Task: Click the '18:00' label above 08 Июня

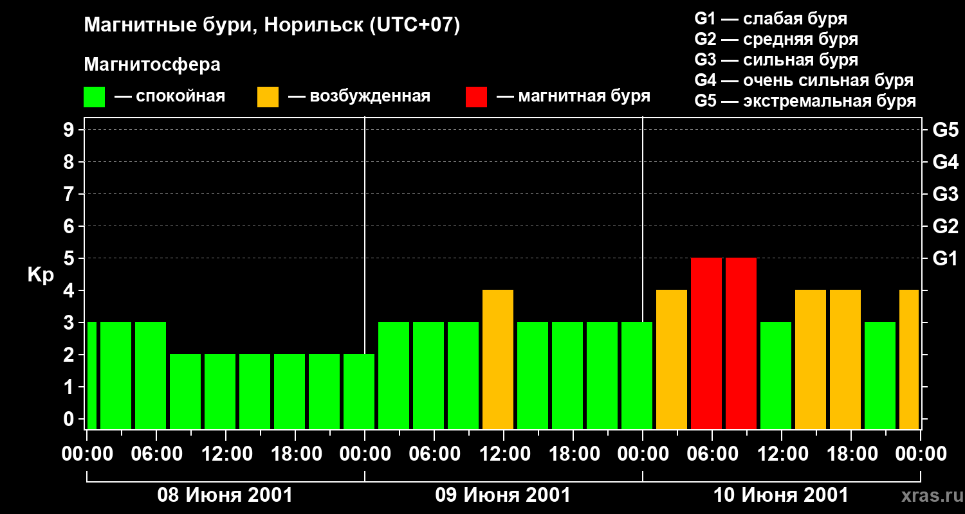Action: tap(295, 454)
